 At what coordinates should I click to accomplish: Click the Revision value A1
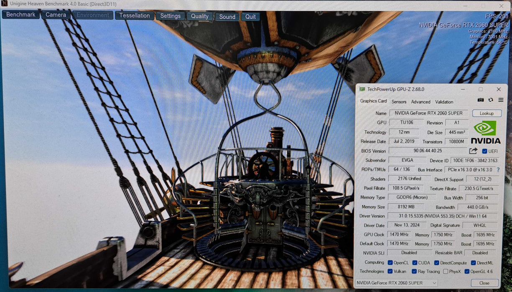click(457, 123)
